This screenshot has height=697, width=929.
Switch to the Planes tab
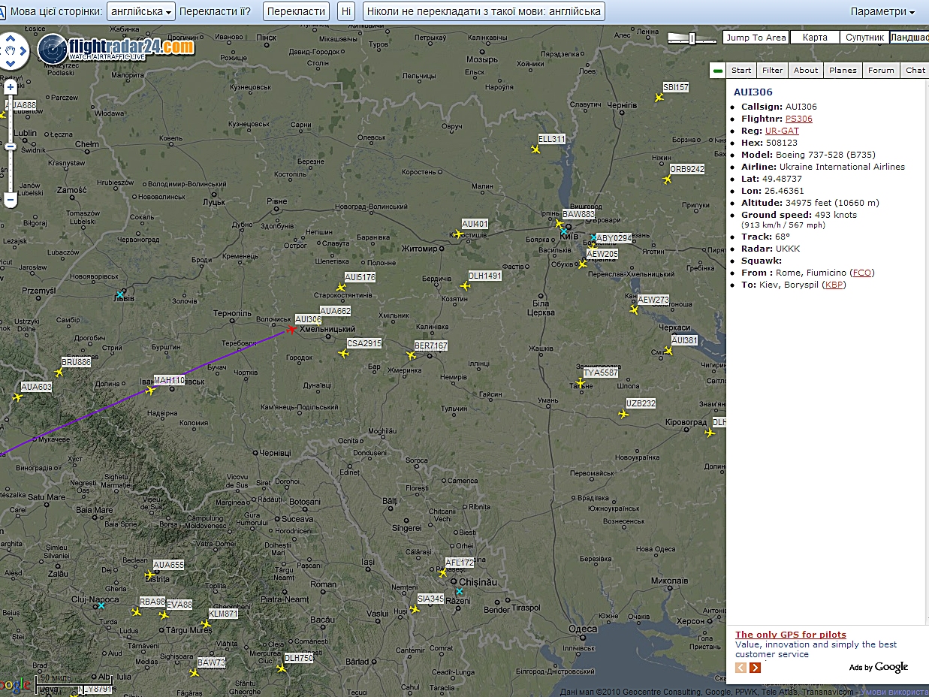(843, 70)
